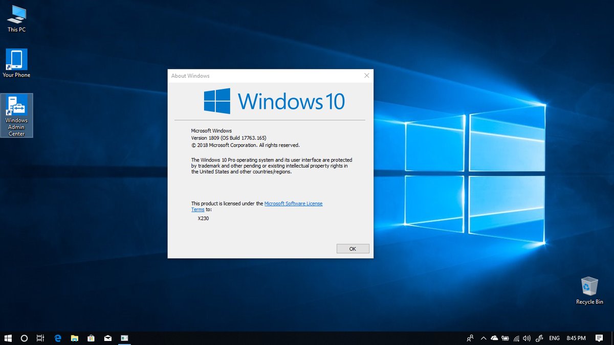This screenshot has width=614, height=345.
Task: Select the Recycle Bin desktop icon
Action: point(589,291)
